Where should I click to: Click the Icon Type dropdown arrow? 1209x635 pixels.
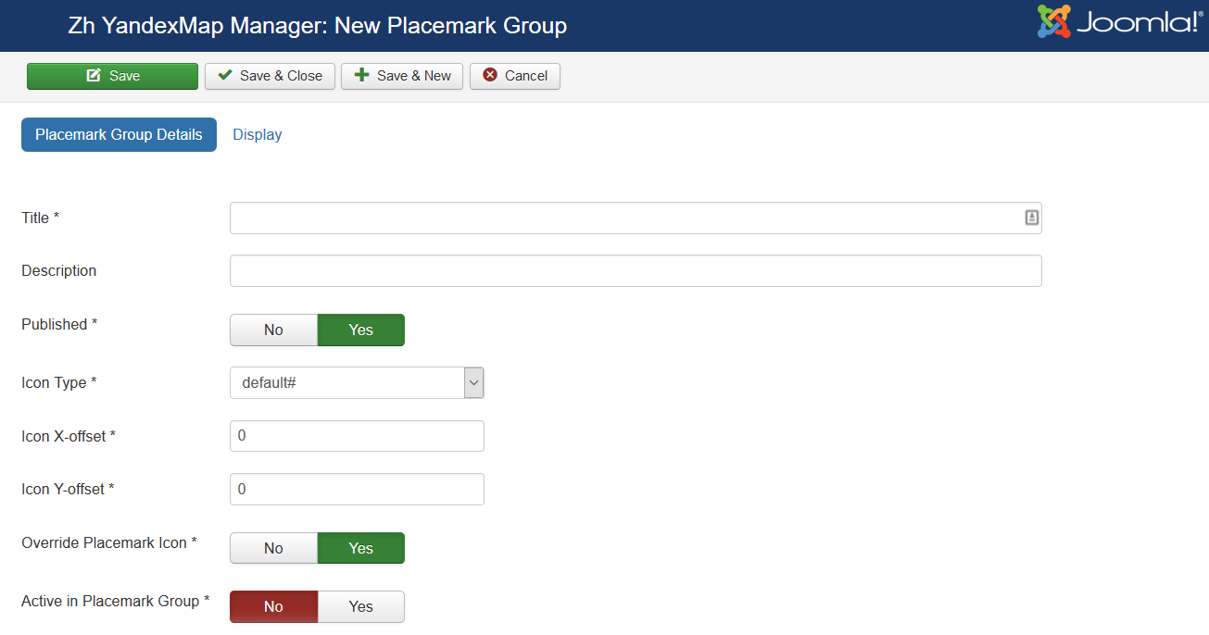click(473, 382)
